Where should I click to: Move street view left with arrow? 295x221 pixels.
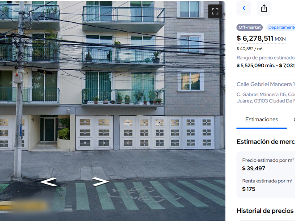(x=48, y=182)
